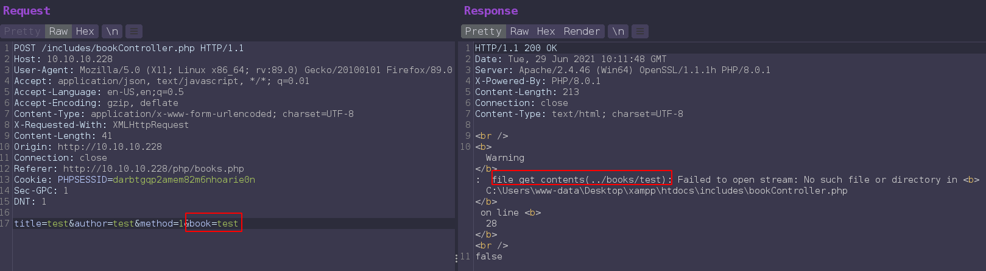
Task: Toggle non-printable characters (\n) in Response
Action: pos(618,31)
